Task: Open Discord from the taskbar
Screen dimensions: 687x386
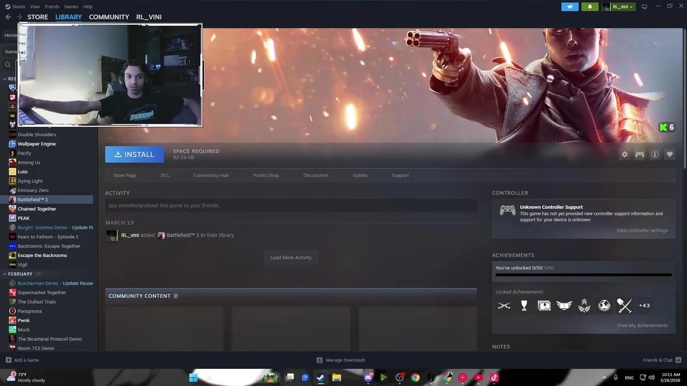Action: point(368,377)
